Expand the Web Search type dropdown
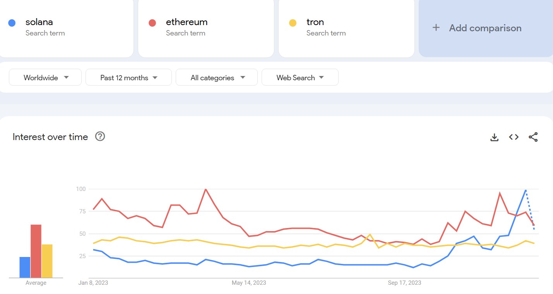The image size is (553, 294). 300,77
